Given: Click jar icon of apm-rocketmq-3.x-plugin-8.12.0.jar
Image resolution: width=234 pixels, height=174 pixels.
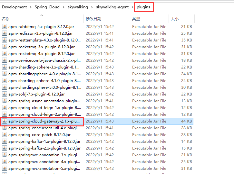Looking at the screenshot, I should 5,47.
